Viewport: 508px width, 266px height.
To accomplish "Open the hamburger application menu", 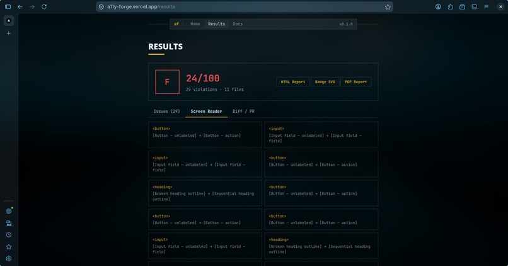I will tap(487, 7).
